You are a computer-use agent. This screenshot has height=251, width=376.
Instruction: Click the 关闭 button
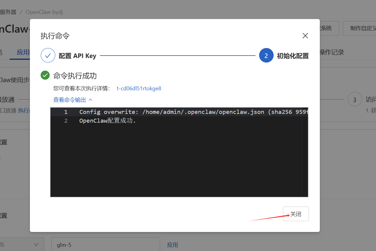(x=296, y=214)
